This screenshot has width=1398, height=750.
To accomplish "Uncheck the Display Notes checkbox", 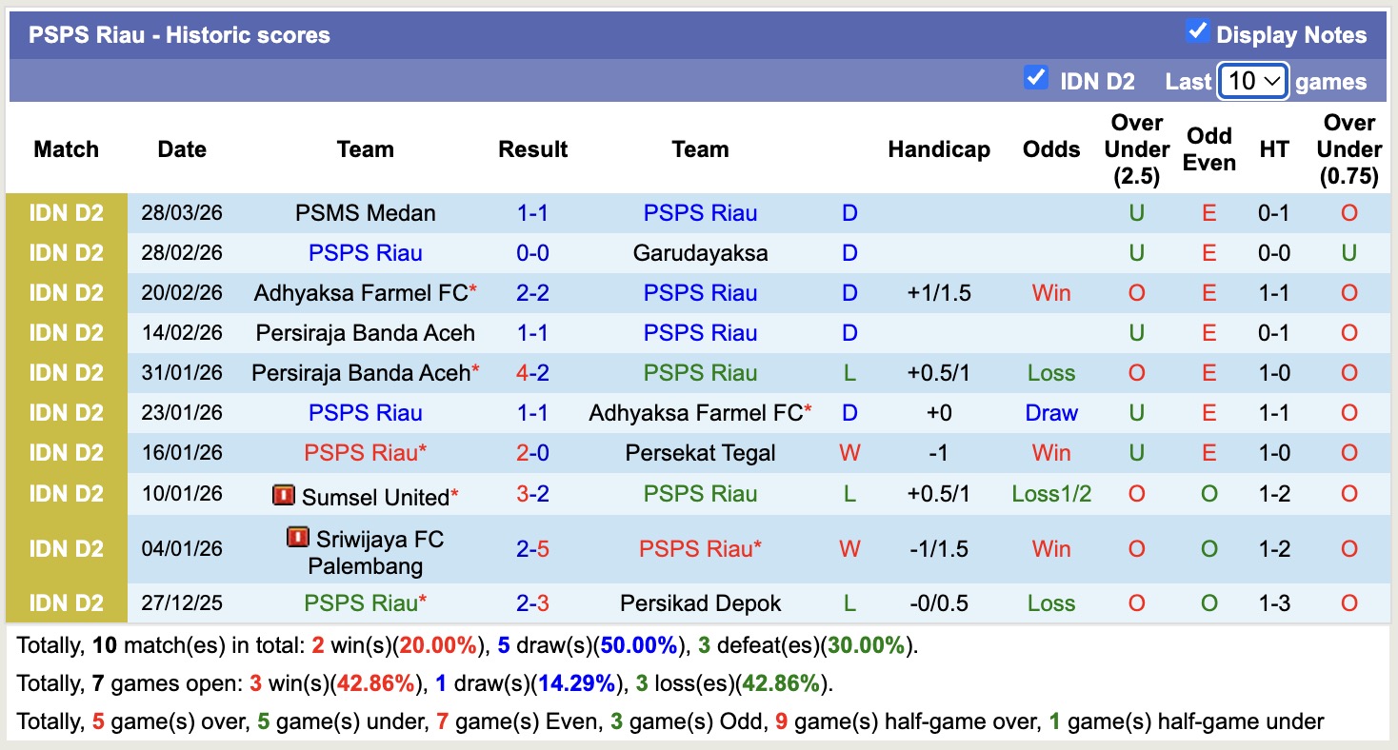I will (1197, 31).
